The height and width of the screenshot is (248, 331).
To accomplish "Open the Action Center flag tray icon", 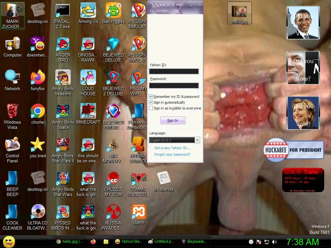I will tap(259, 242).
